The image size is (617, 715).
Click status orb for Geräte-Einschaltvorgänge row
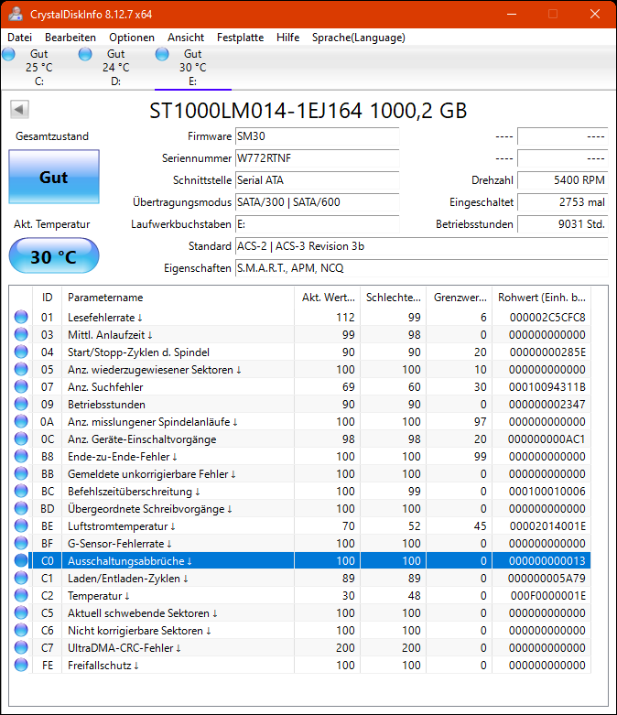pyautogui.click(x=21, y=439)
